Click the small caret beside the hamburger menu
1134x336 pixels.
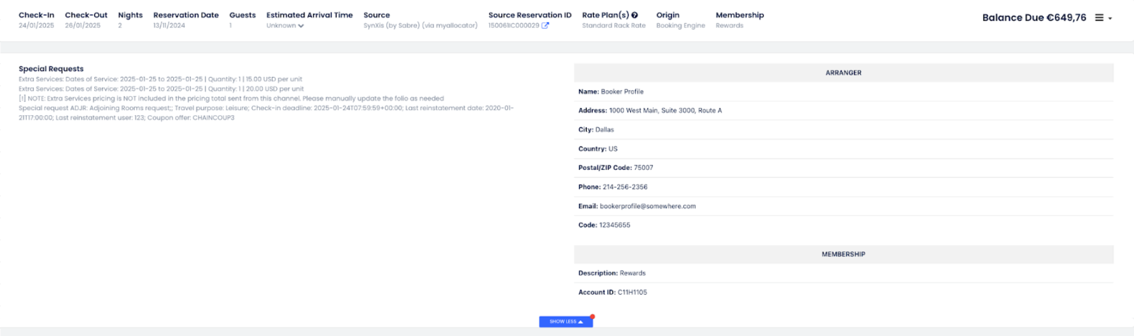click(1110, 18)
